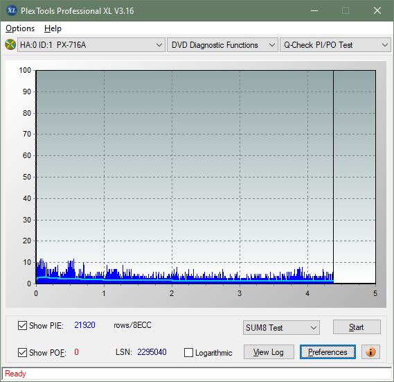
Task: Click the POF value 0
Action: point(76,351)
